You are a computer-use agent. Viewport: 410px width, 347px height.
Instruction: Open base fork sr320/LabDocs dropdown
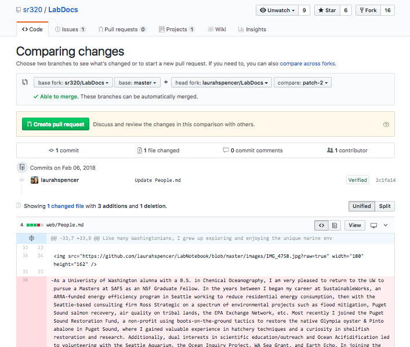pos(73,82)
